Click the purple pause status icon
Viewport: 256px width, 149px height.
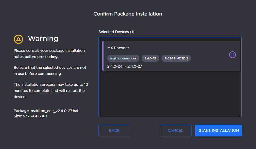pyautogui.click(x=232, y=55)
